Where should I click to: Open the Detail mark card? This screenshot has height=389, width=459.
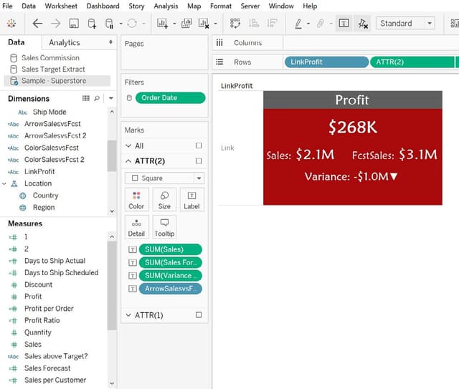(136, 226)
